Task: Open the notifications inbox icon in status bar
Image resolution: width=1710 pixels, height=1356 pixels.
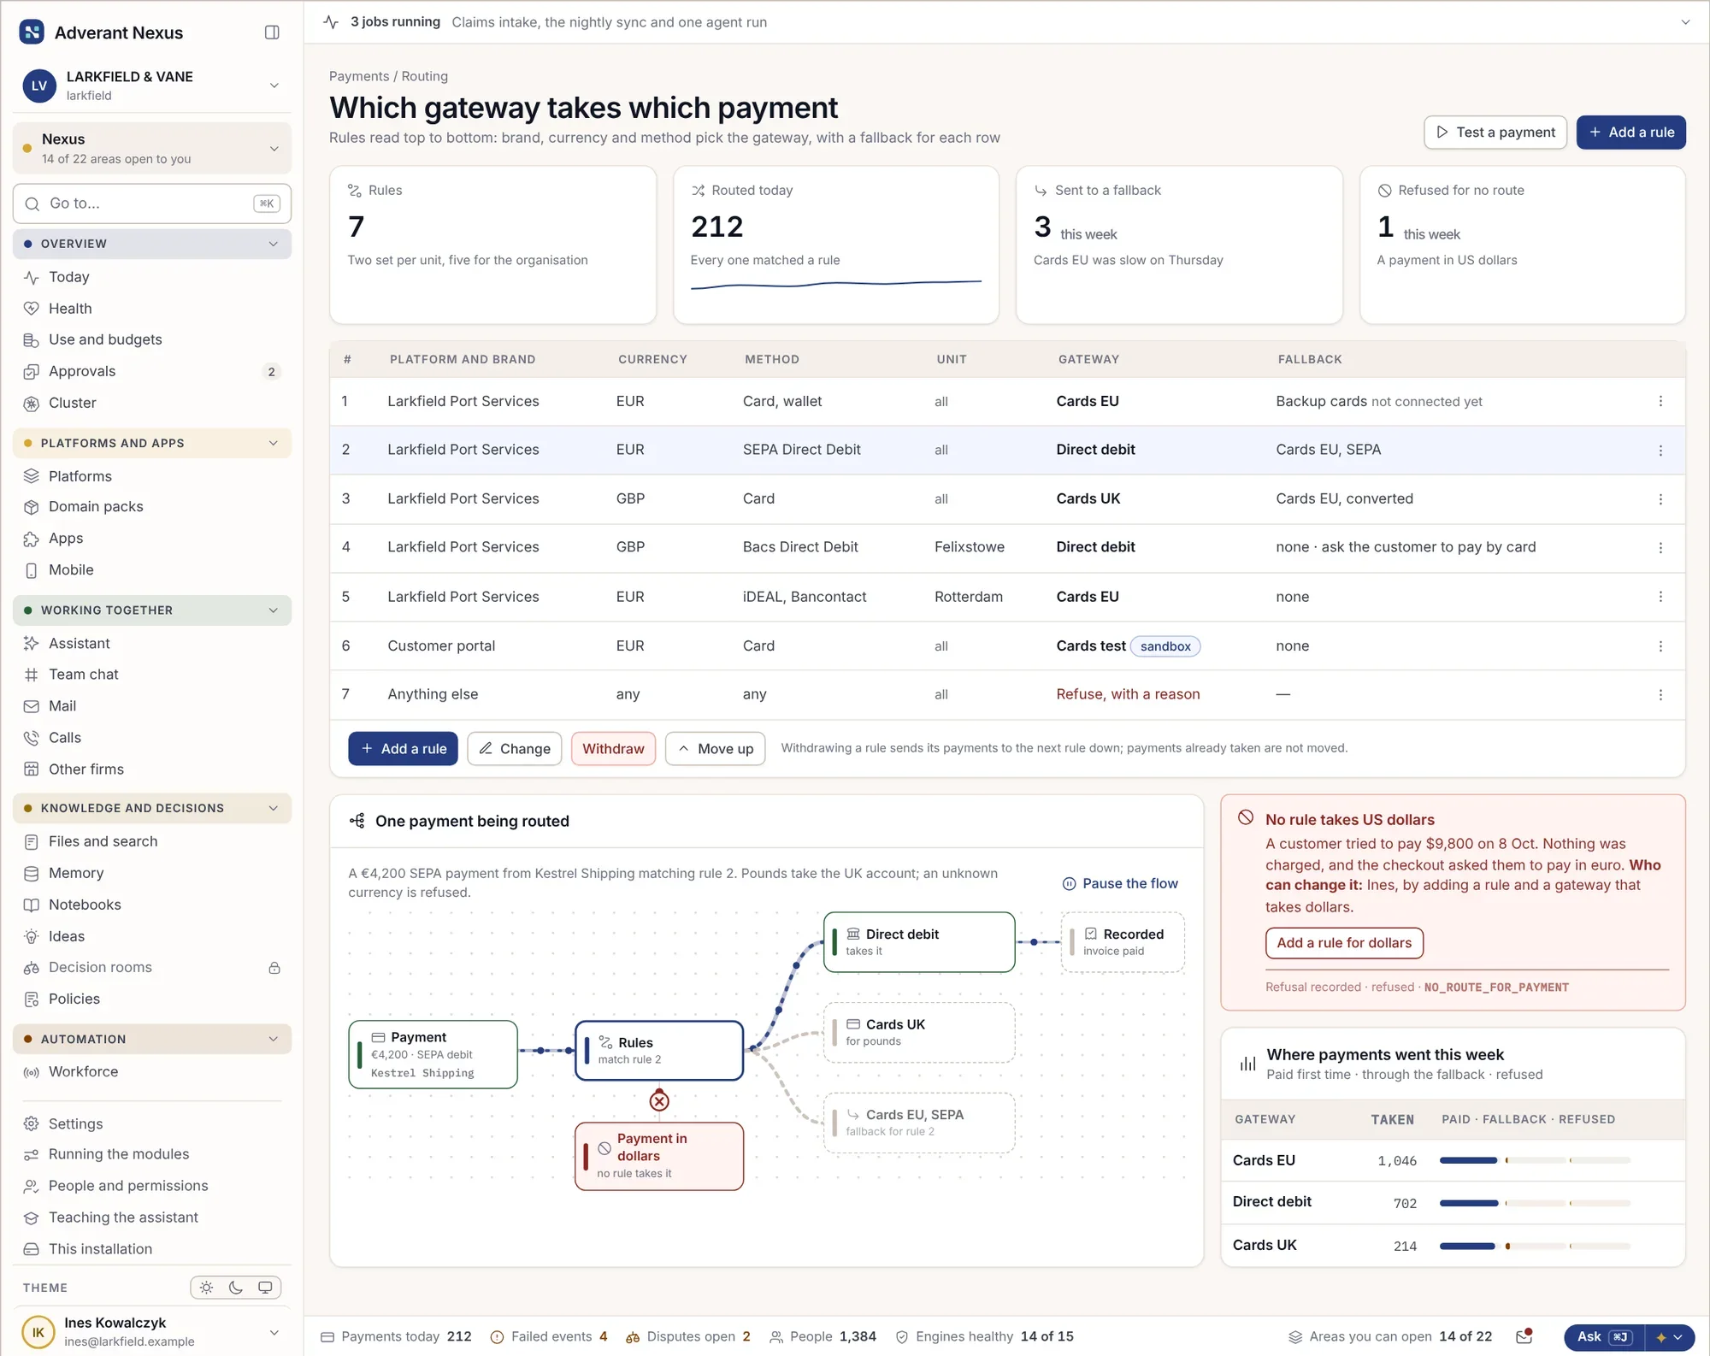Action: click(x=1524, y=1337)
